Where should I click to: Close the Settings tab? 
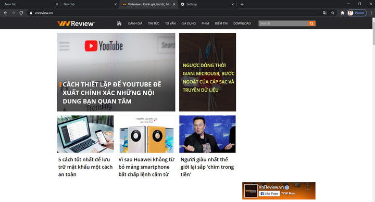(233, 4)
